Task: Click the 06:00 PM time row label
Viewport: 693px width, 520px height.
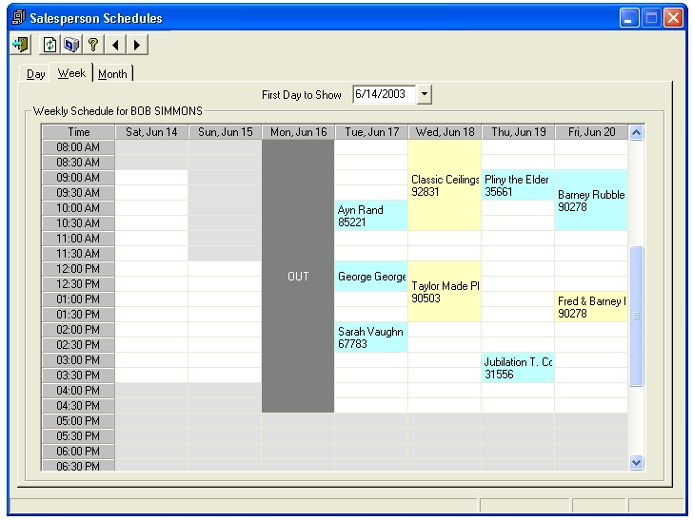Action: [x=78, y=452]
